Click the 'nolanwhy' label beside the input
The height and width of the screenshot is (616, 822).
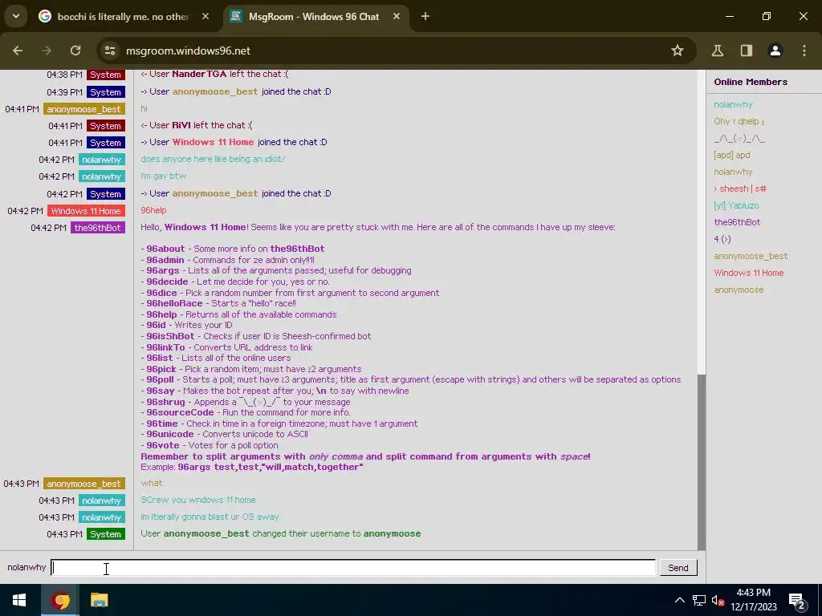tap(26, 567)
